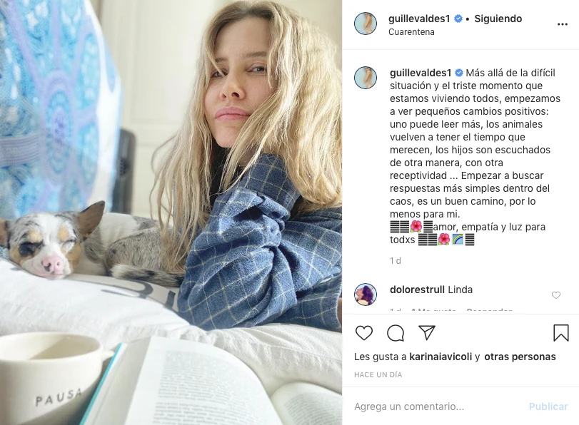Open guillevaldes1 avatar in post header
Image resolution: width=579 pixels, height=425 pixels.
(366, 24)
